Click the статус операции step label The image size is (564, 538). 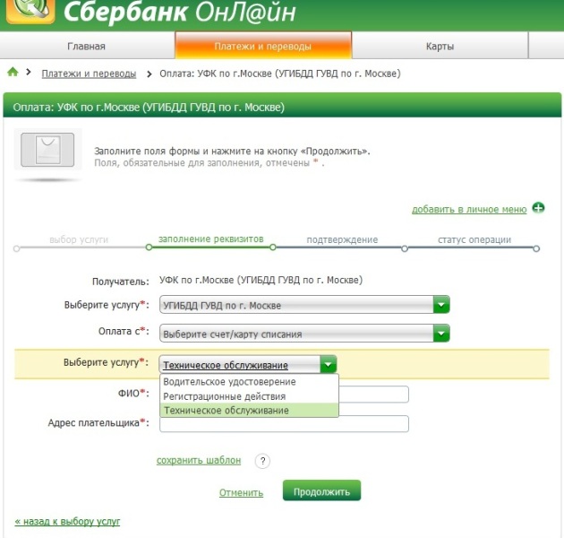click(474, 239)
